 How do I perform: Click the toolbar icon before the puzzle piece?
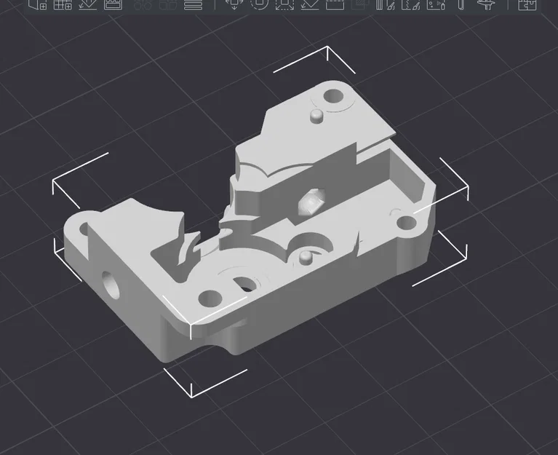pos(486,4)
